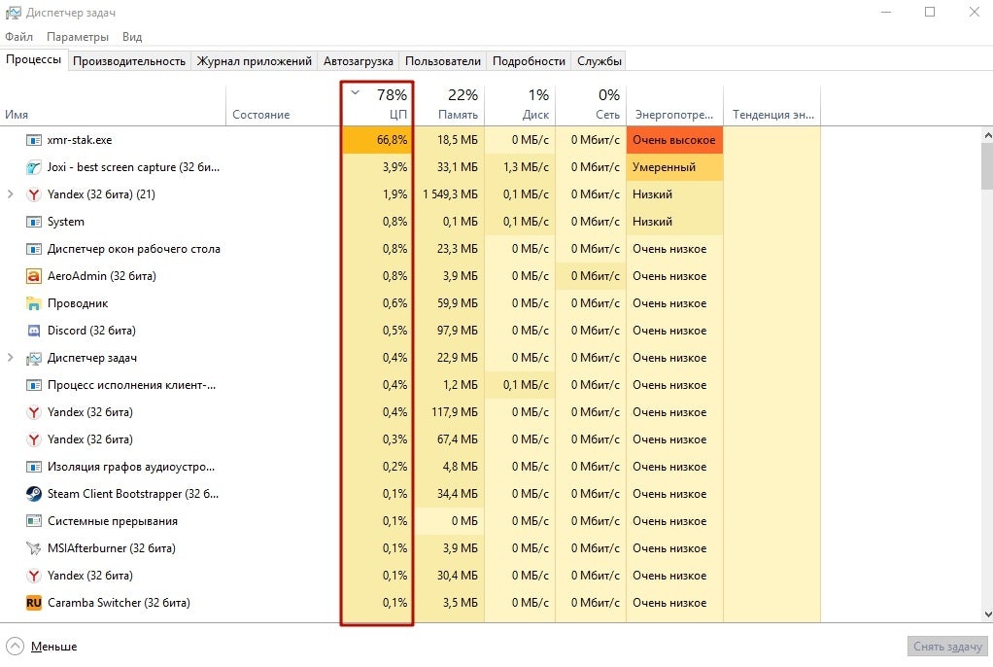Open the Автозагрузка tab
Screen dimensions: 993x667
point(358,60)
